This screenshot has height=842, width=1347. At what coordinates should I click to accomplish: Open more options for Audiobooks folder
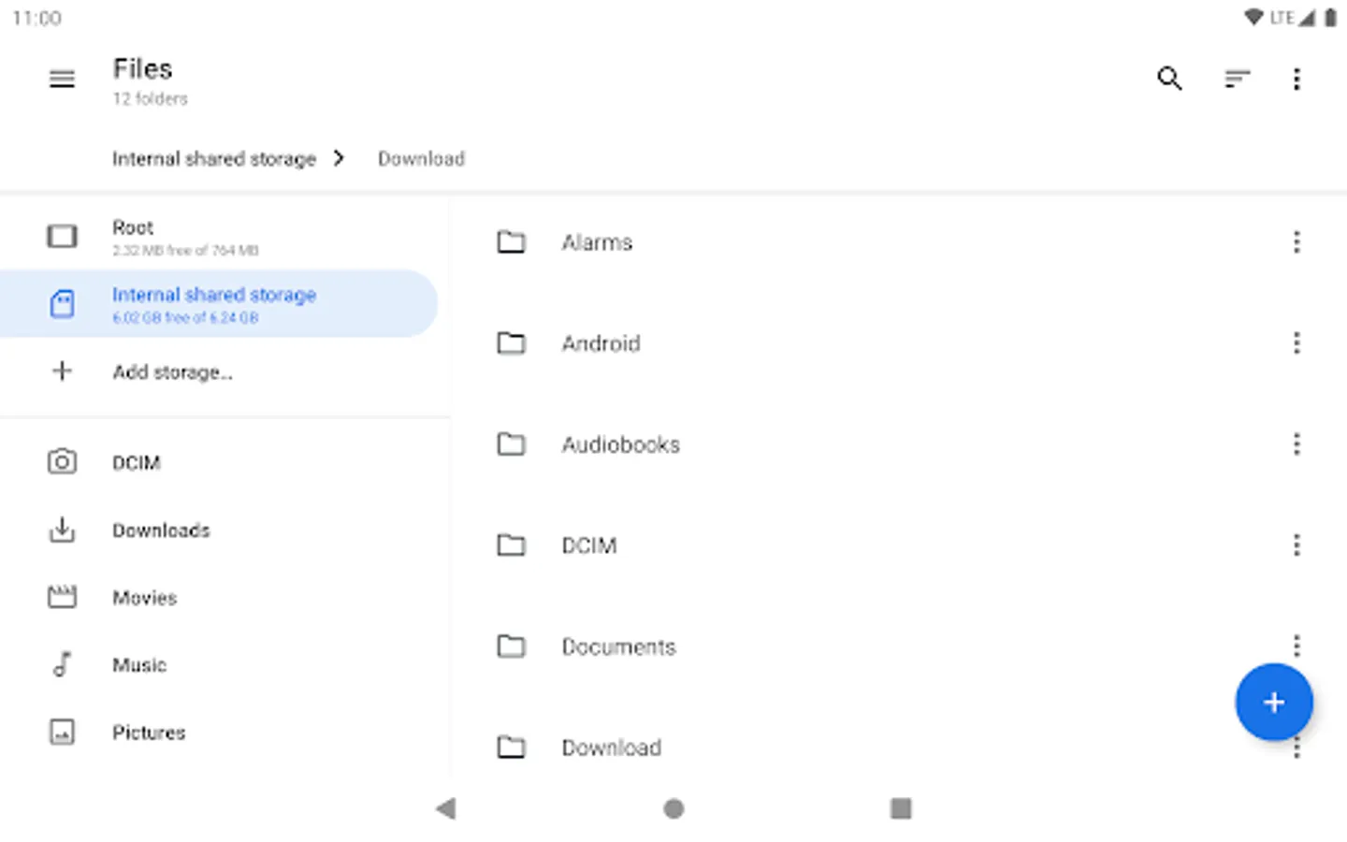[1296, 444]
